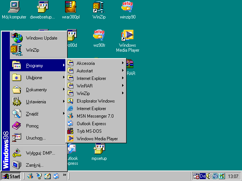
Task: Click the Pomoc help book icon
Action: [x=17, y=126]
